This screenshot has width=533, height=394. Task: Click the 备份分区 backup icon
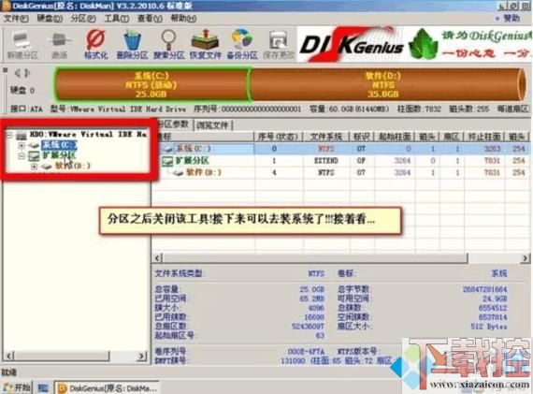coord(242,45)
